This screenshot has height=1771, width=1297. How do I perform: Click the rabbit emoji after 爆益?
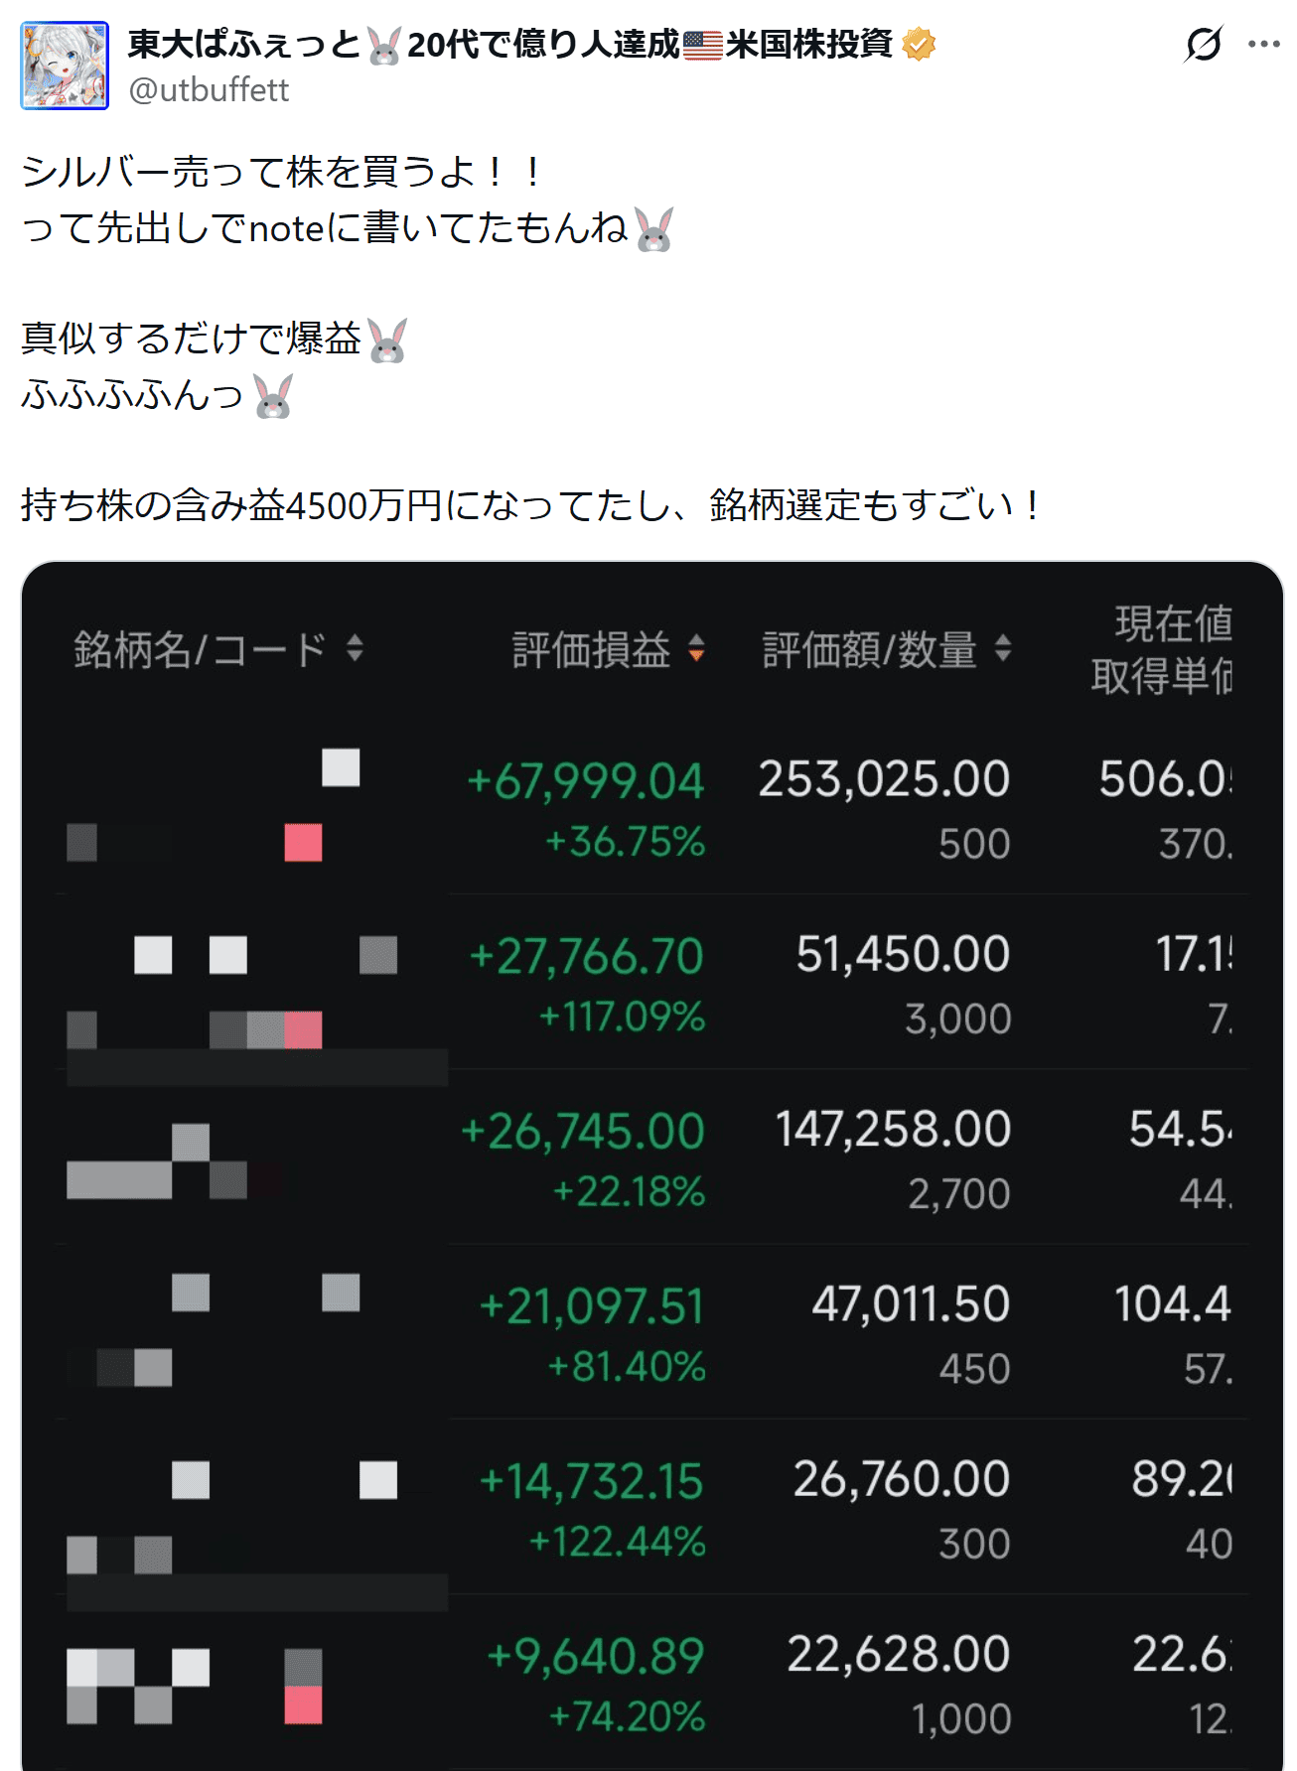(387, 341)
